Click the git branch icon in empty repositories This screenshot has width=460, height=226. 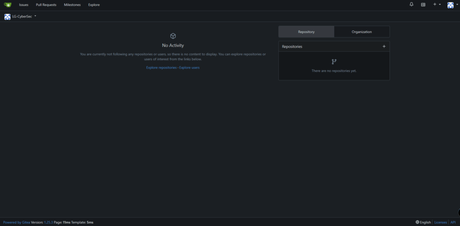pyautogui.click(x=334, y=61)
